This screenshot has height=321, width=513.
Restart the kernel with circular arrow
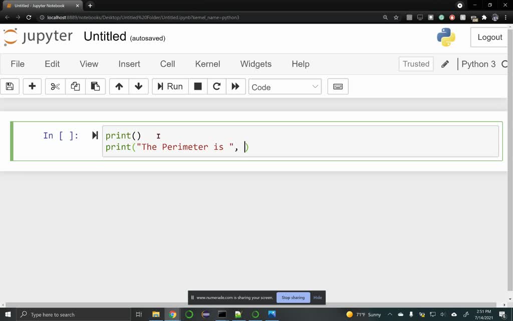click(217, 86)
